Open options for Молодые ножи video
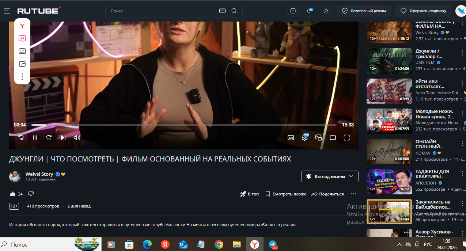Viewport: 466px width, 251px height. point(462,114)
